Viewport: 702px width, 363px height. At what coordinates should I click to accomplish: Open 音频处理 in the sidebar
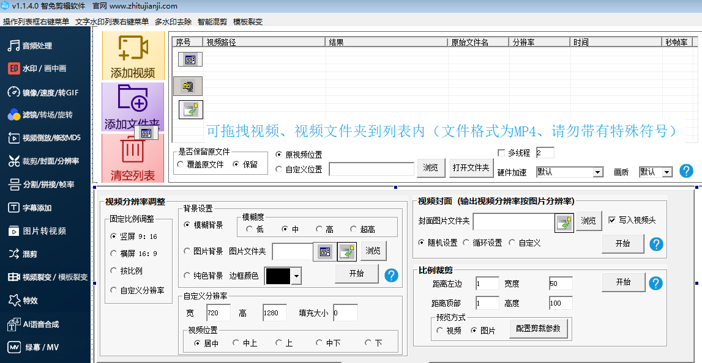tap(37, 46)
